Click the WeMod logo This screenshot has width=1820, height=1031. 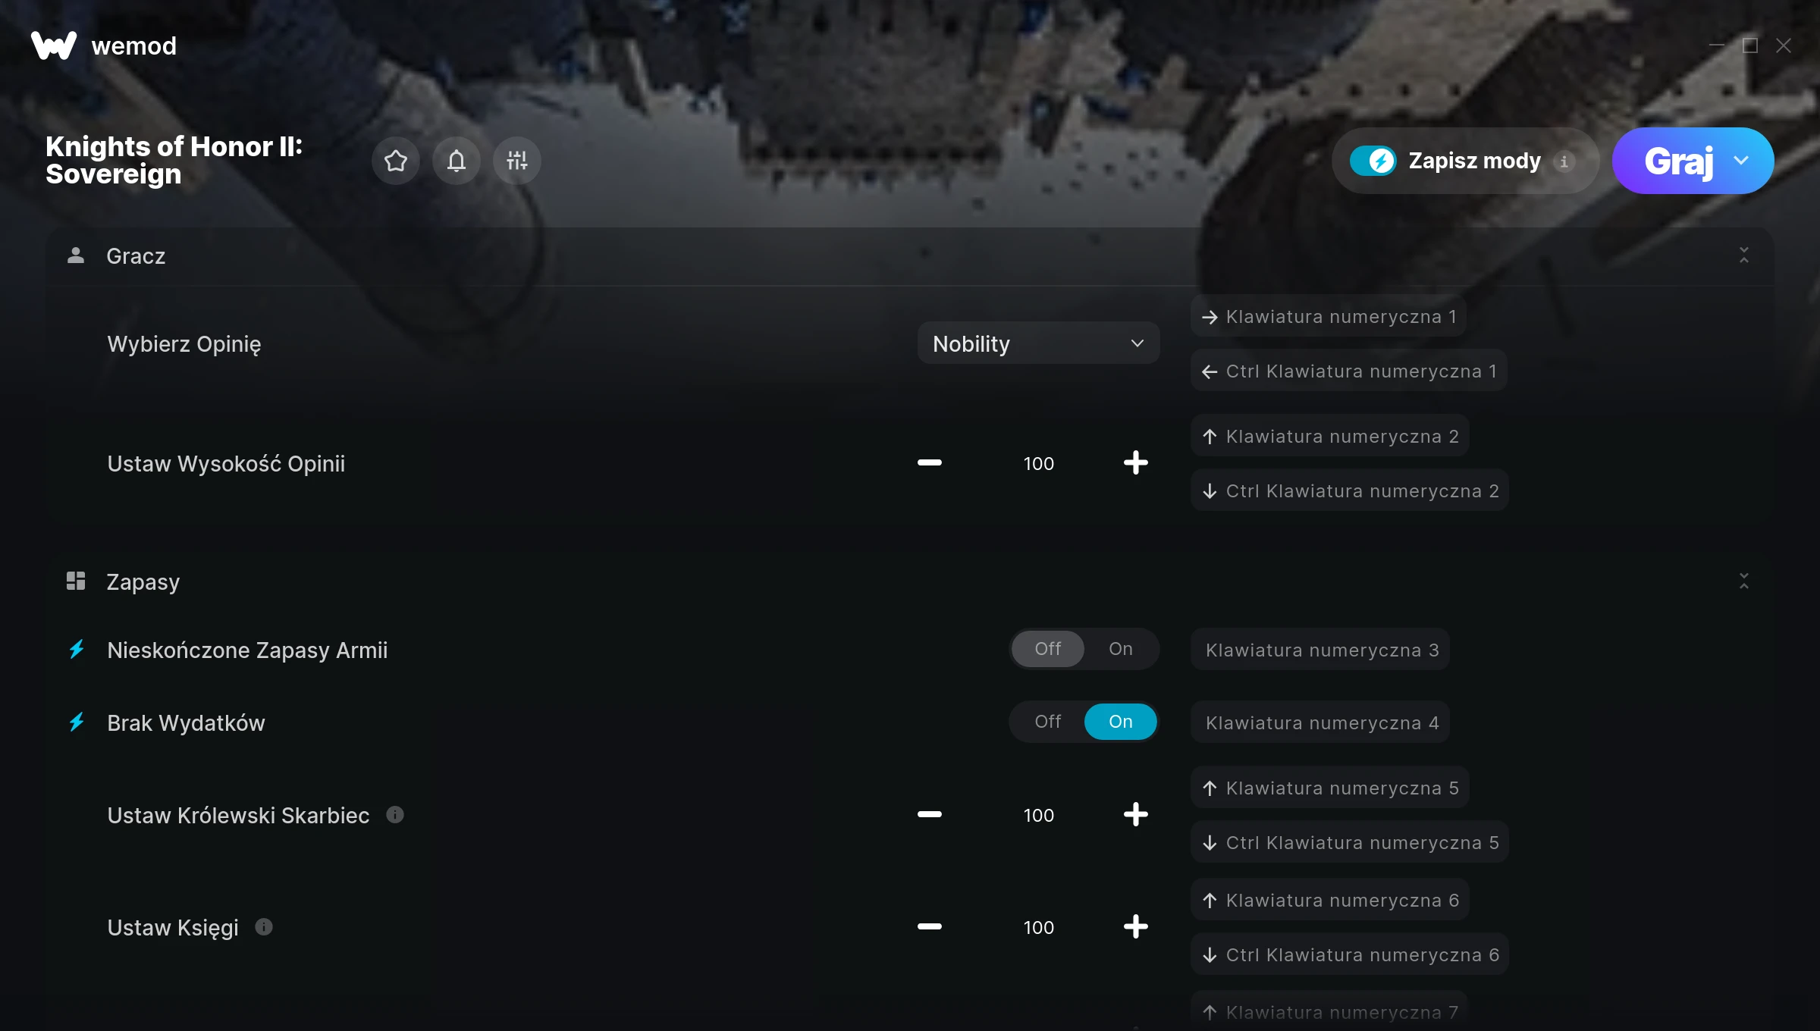coord(54,45)
